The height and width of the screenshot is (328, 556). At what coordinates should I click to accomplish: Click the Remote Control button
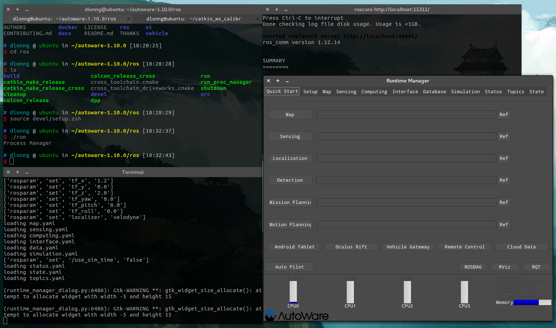click(x=465, y=247)
